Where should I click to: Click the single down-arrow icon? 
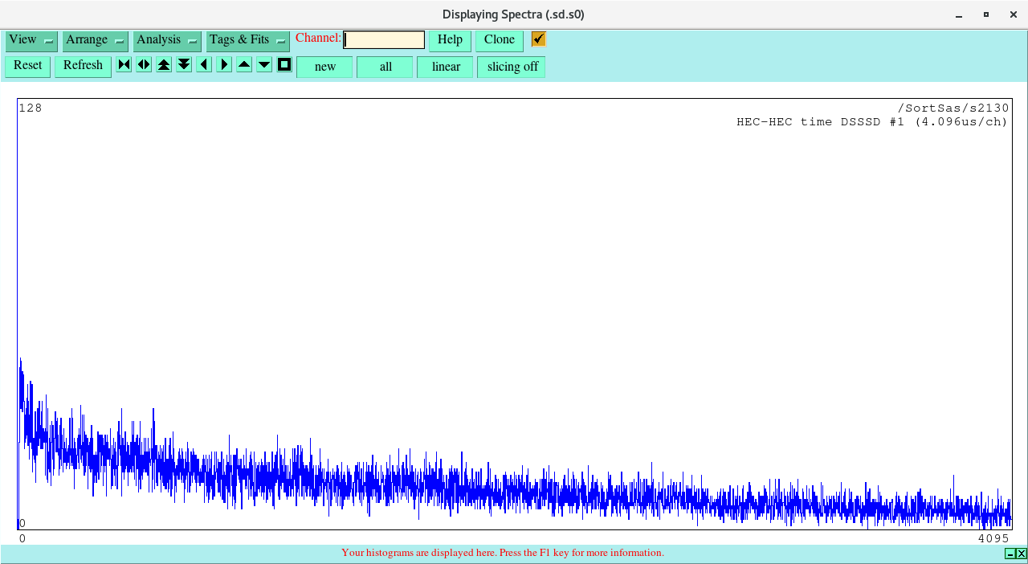click(x=264, y=64)
